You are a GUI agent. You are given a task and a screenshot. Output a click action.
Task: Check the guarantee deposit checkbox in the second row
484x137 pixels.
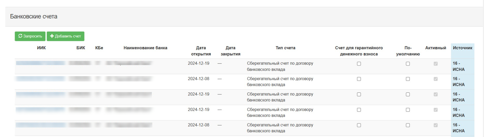(x=359, y=79)
